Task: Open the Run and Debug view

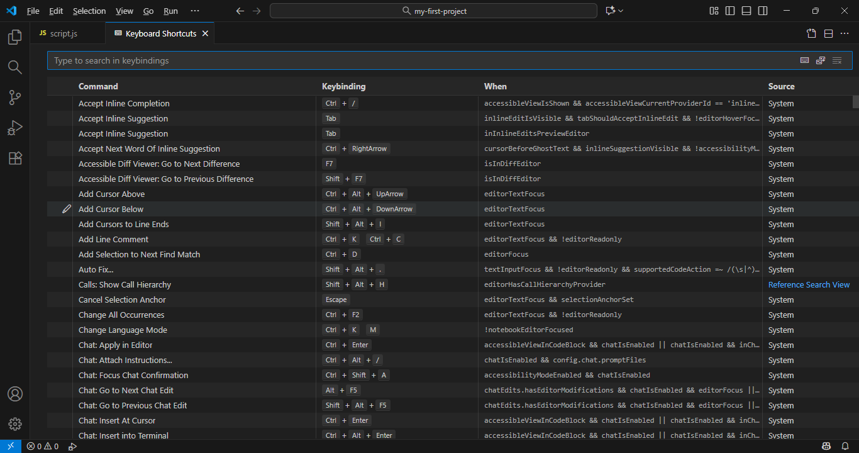Action: click(15, 128)
